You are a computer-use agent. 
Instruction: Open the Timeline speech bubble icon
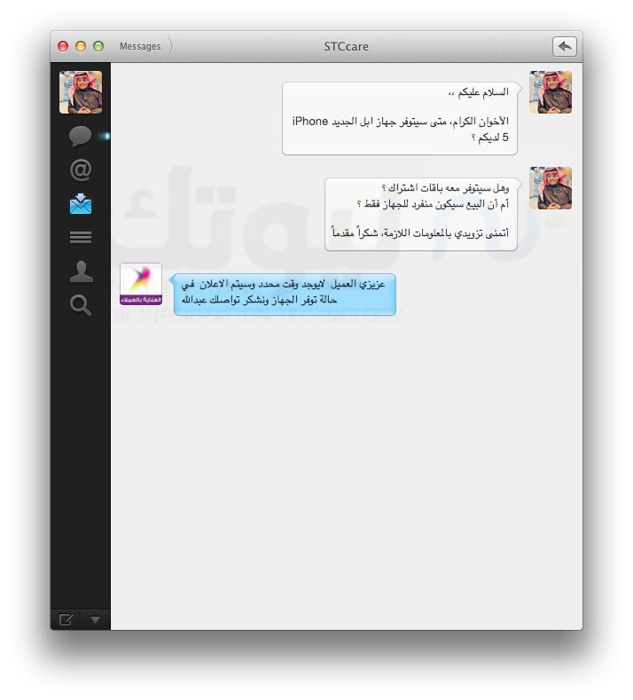click(x=81, y=136)
